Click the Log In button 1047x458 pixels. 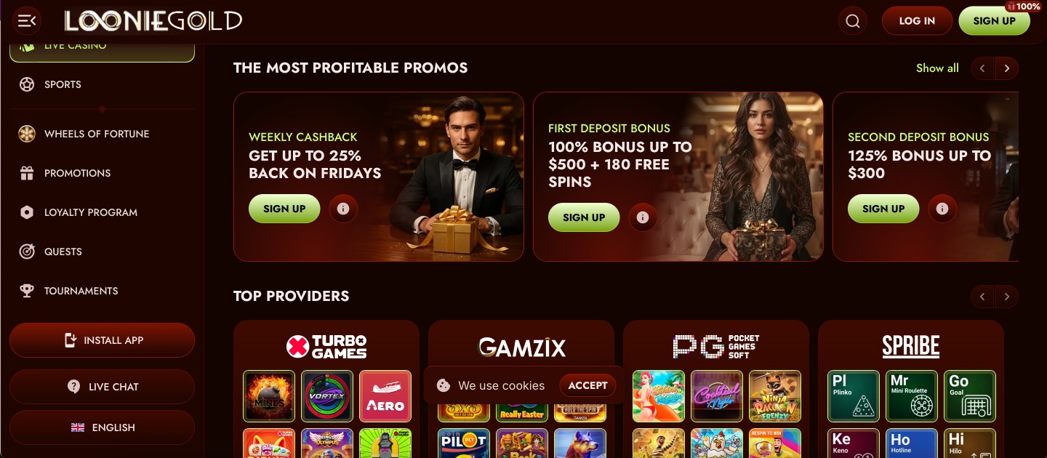point(917,21)
